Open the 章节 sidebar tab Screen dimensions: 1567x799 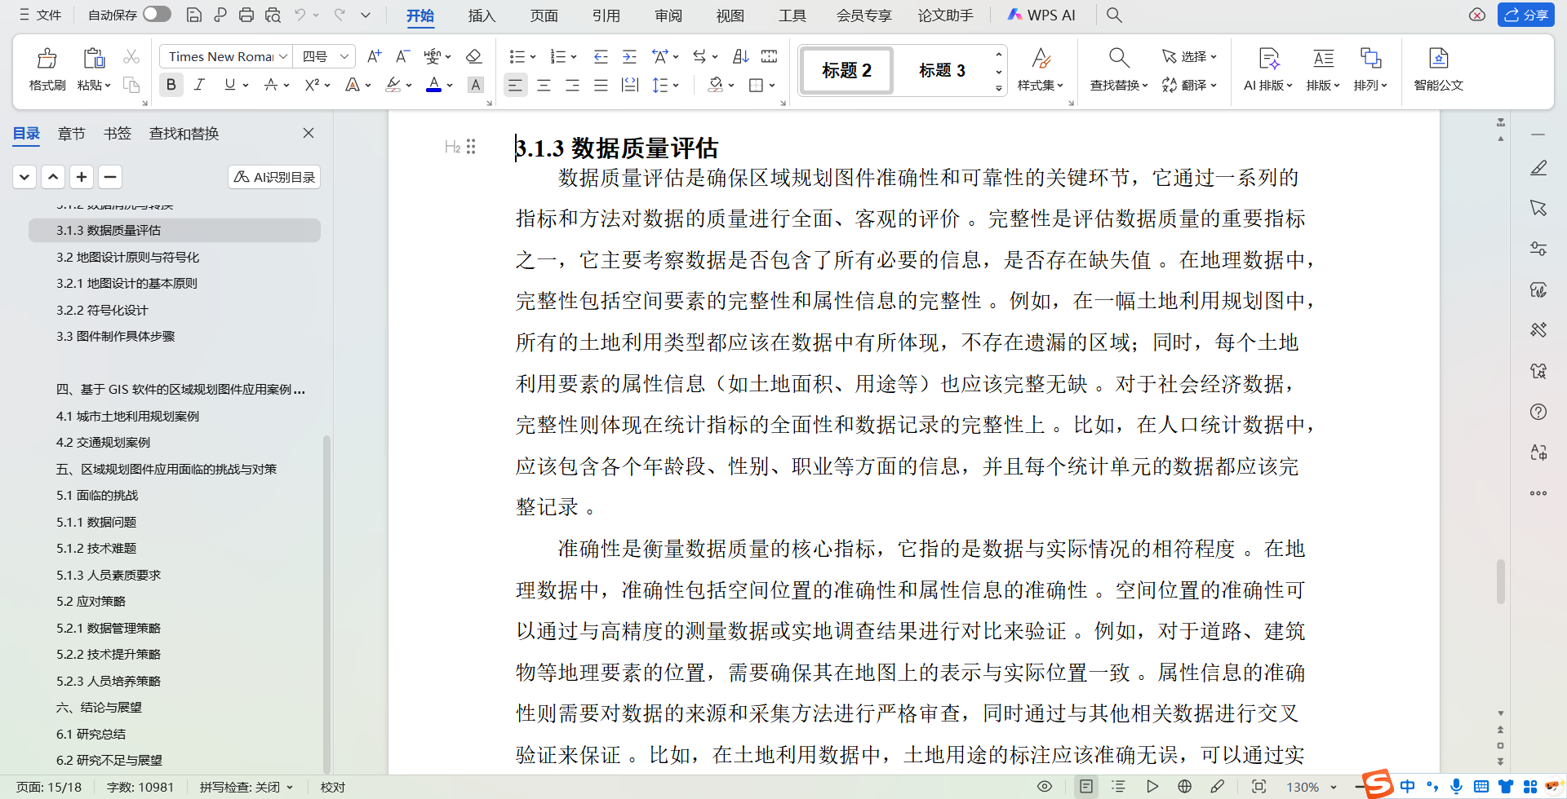(71, 133)
